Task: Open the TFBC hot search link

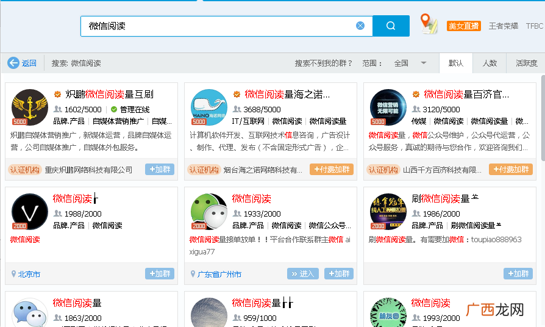Action: (535, 26)
